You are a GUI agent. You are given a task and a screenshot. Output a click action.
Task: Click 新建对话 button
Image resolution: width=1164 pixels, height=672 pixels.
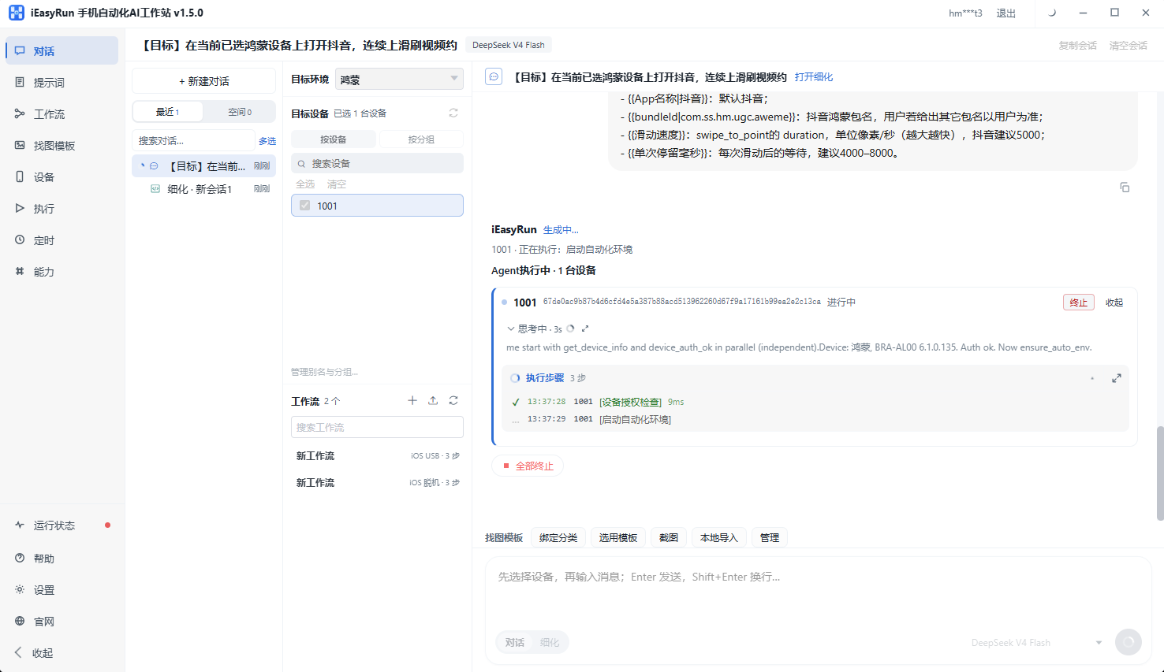[203, 81]
